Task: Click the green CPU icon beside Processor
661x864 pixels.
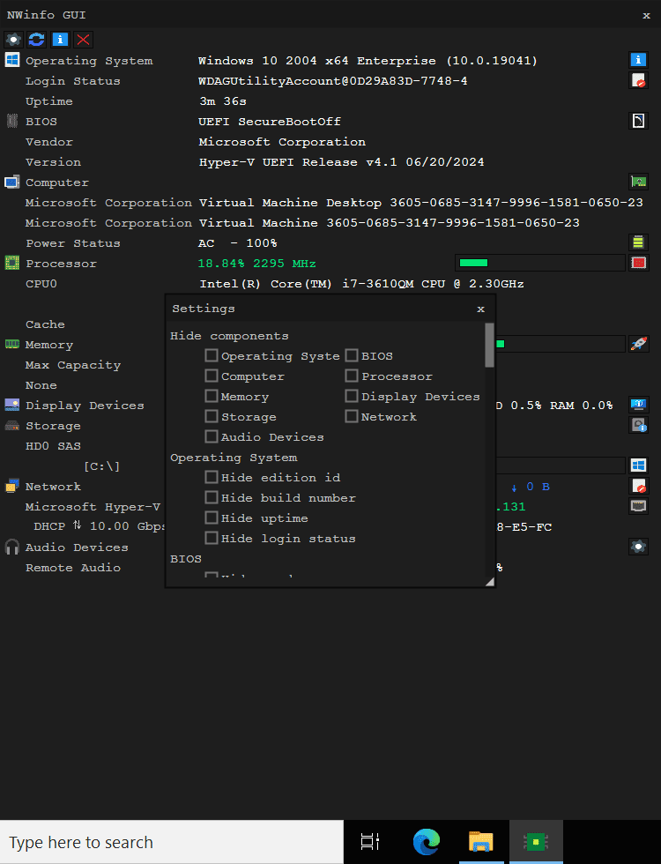Action: point(12,263)
